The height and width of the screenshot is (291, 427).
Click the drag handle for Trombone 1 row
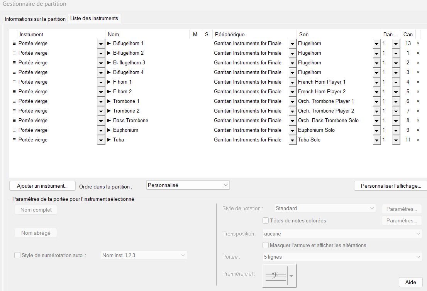(x=14, y=101)
